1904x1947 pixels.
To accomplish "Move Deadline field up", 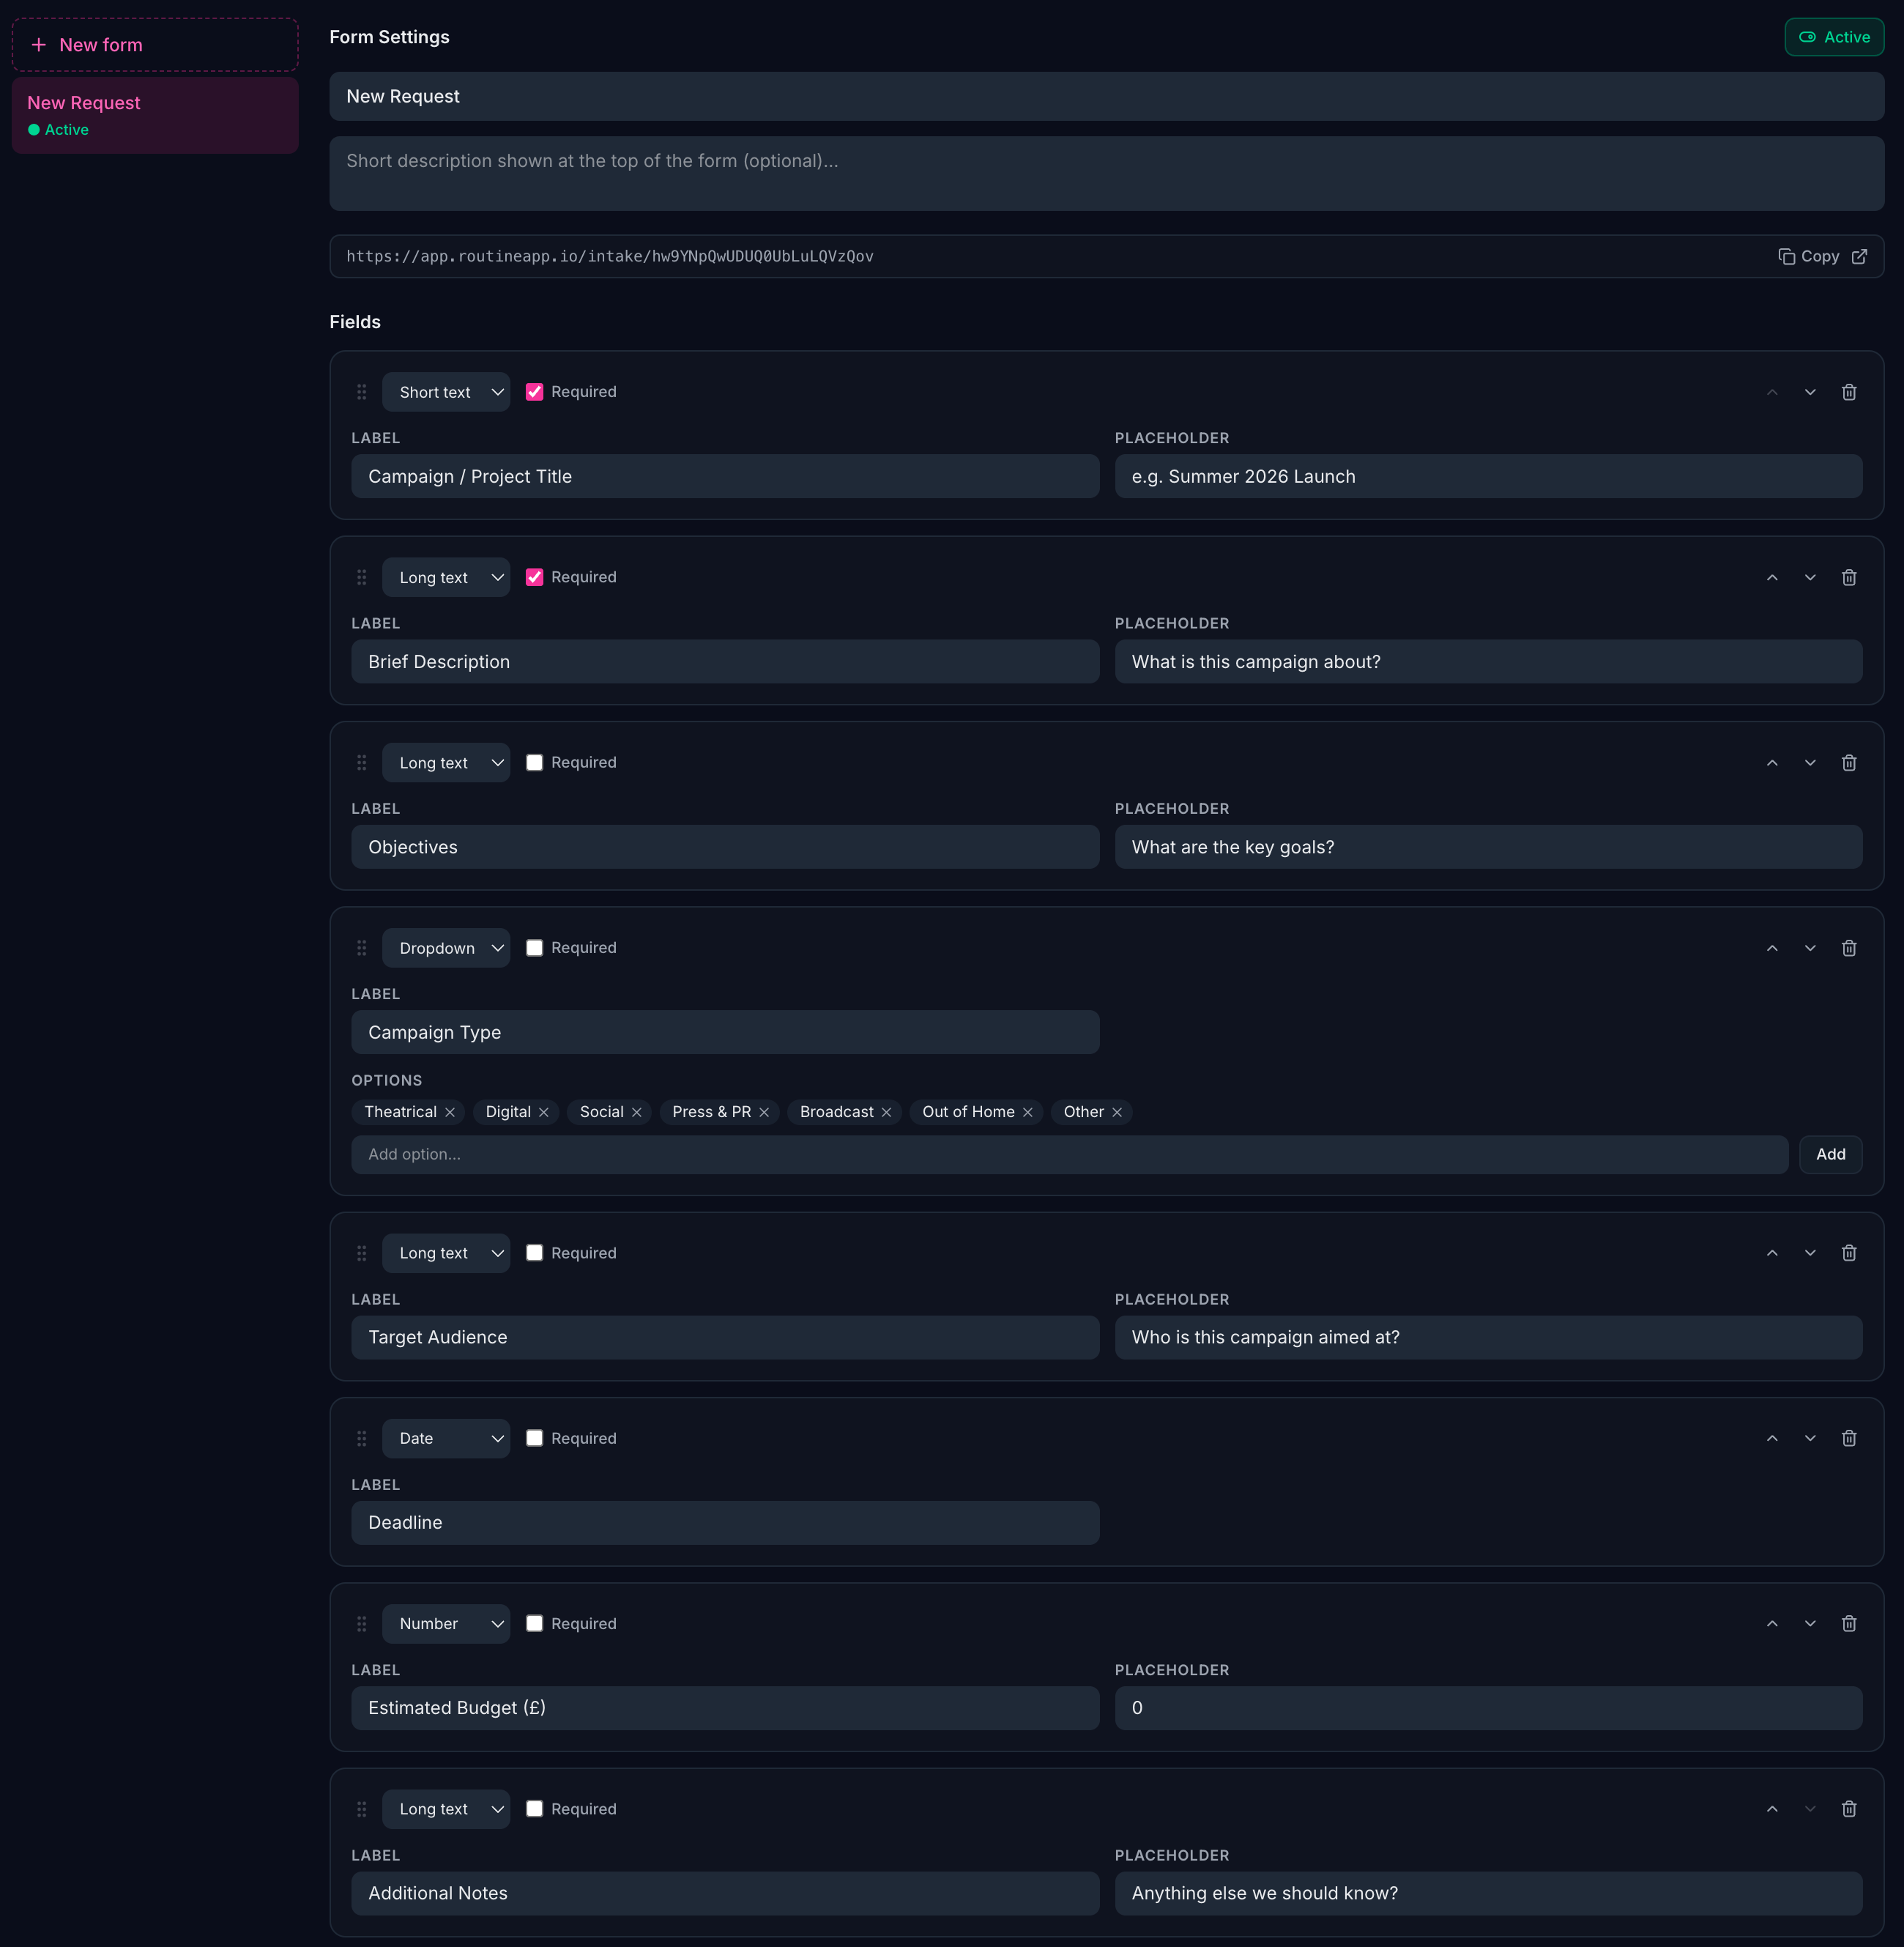I will [x=1771, y=1438].
